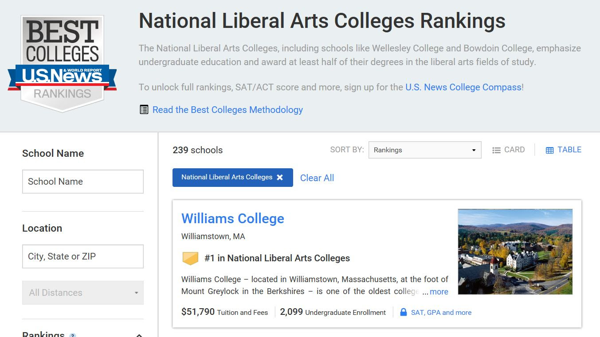Click the methodology document icon
Image resolution: width=600 pixels, height=337 pixels.
(x=144, y=109)
